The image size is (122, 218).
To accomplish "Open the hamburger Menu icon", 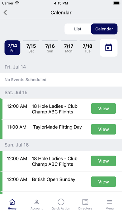I will coord(110,202).
